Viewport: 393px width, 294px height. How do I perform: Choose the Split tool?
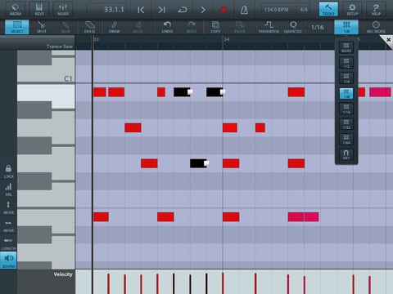click(x=41, y=27)
